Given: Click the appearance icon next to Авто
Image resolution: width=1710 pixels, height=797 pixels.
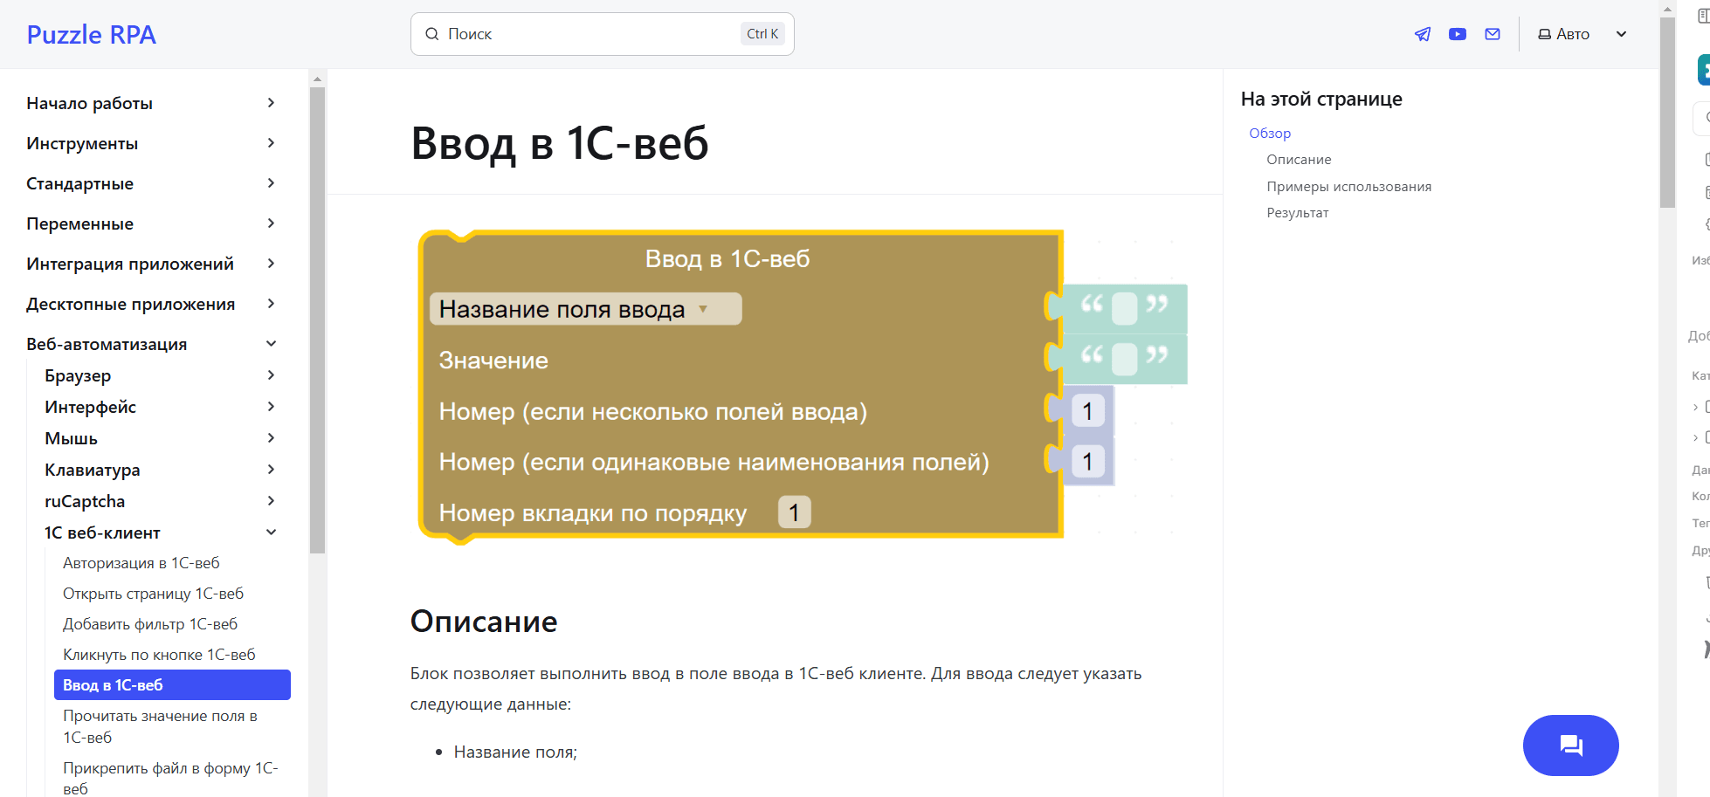Looking at the screenshot, I should click(x=1542, y=33).
